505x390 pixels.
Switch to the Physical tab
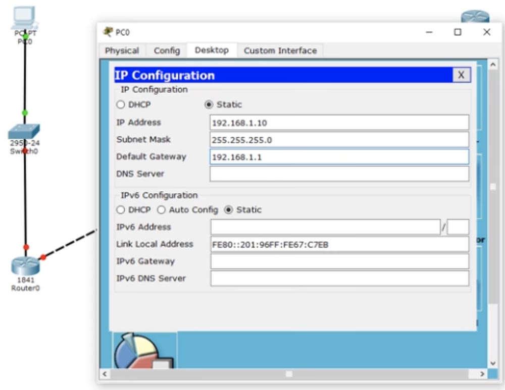coord(122,51)
